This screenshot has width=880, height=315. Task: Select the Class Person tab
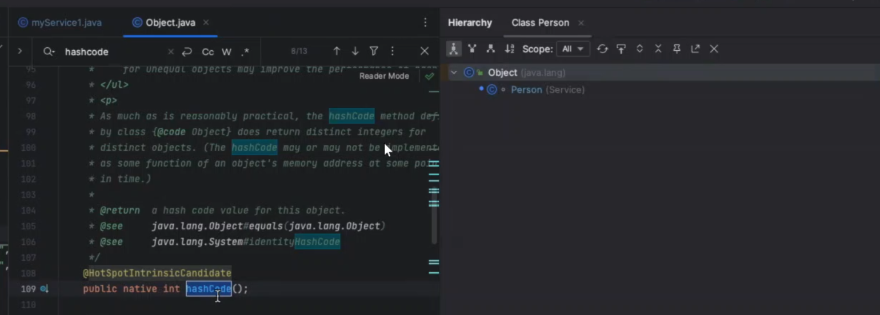coord(540,23)
